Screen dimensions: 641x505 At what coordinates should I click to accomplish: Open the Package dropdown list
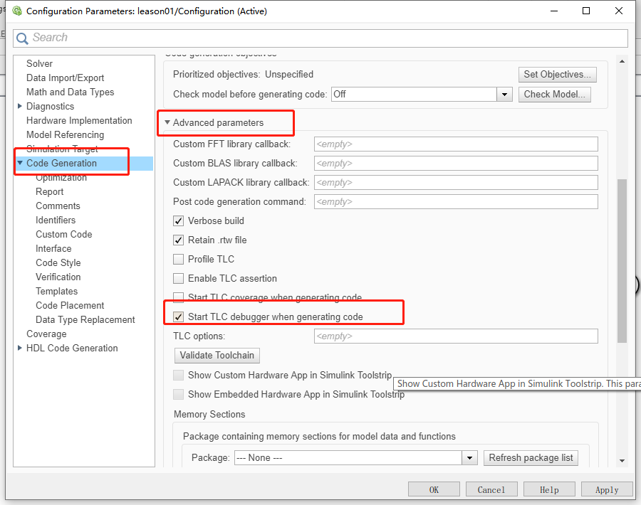point(470,458)
